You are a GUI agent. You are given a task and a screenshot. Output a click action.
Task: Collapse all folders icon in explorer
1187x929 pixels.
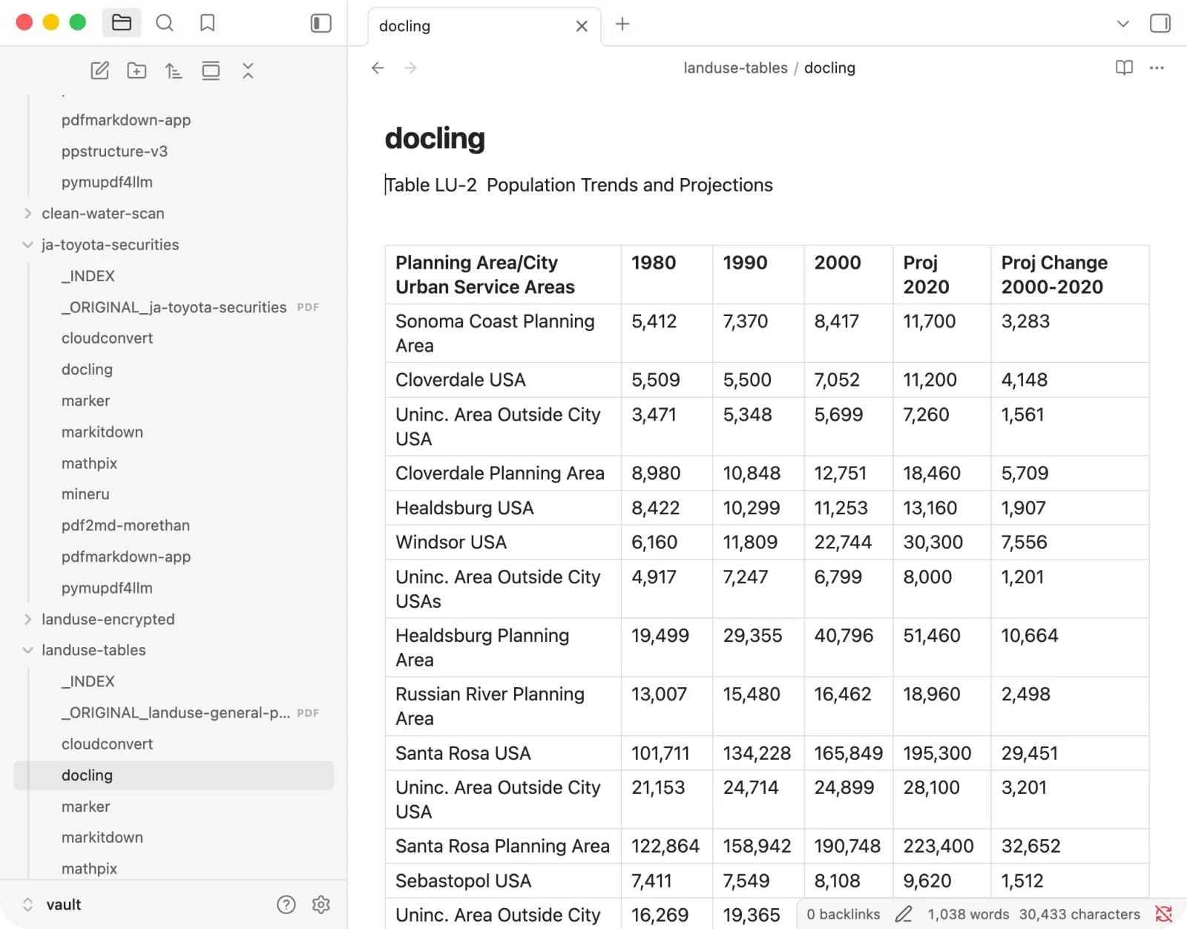248,70
